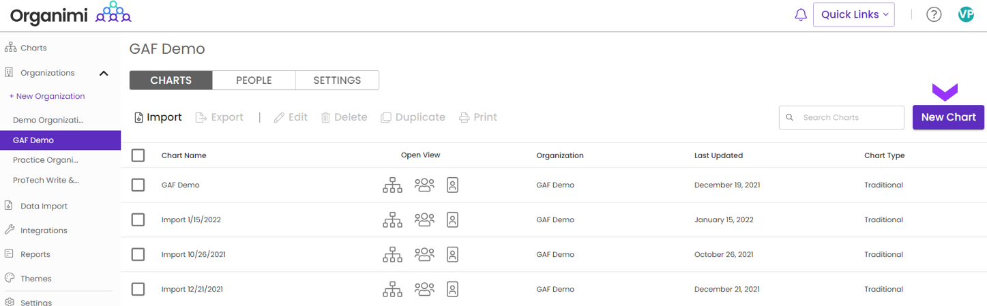The image size is (987, 306).
Task: Open Integrations from the sidebar
Action: [x=44, y=230]
